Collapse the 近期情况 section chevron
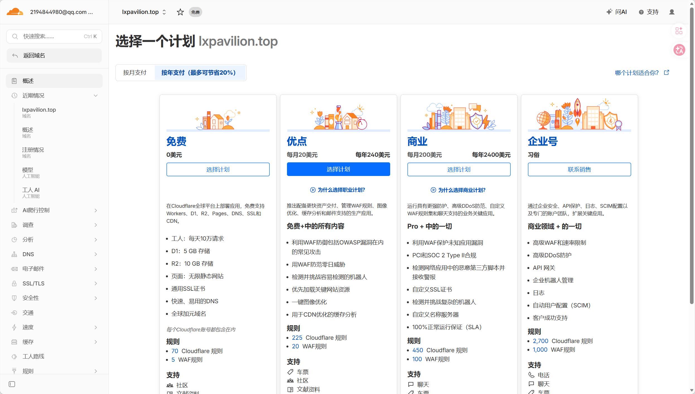The height and width of the screenshot is (394, 695). tap(96, 96)
